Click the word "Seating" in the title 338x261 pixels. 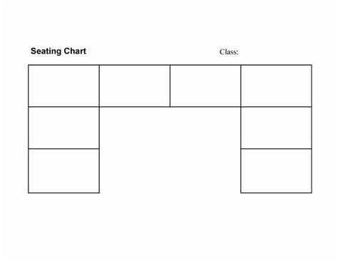[46, 51]
